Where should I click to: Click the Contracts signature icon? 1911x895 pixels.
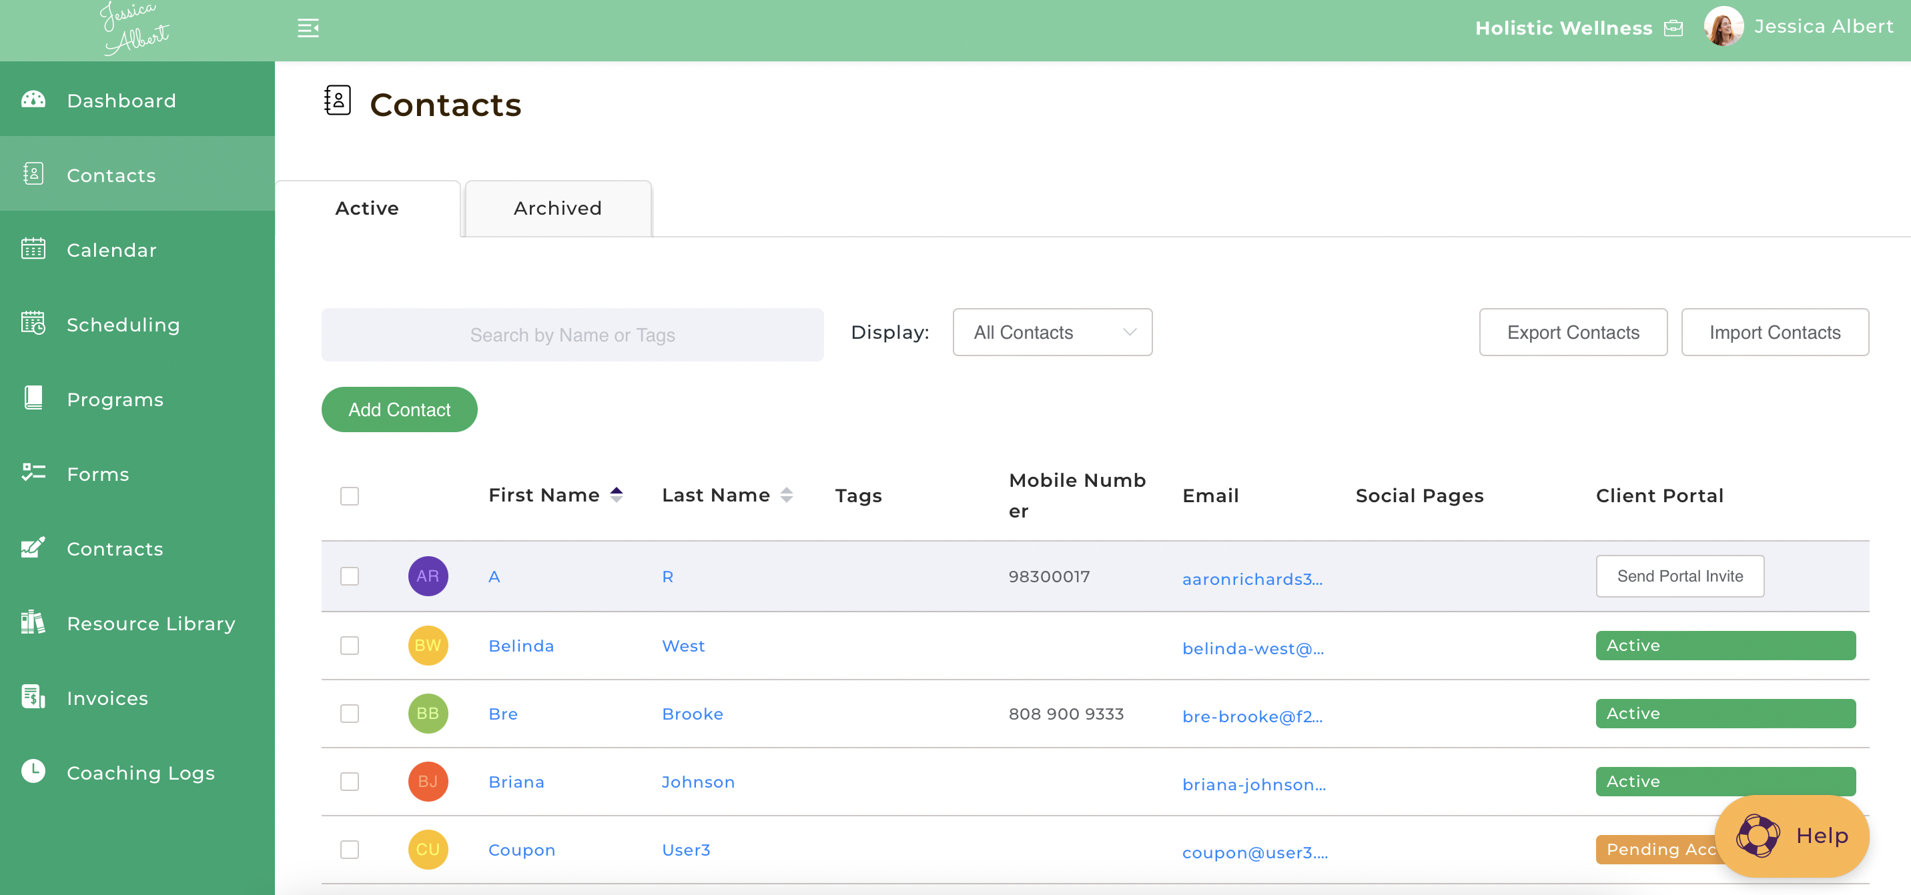tap(33, 548)
